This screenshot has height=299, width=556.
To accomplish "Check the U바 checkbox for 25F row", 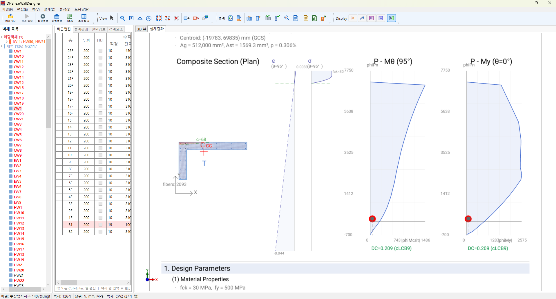I will 100,50.
